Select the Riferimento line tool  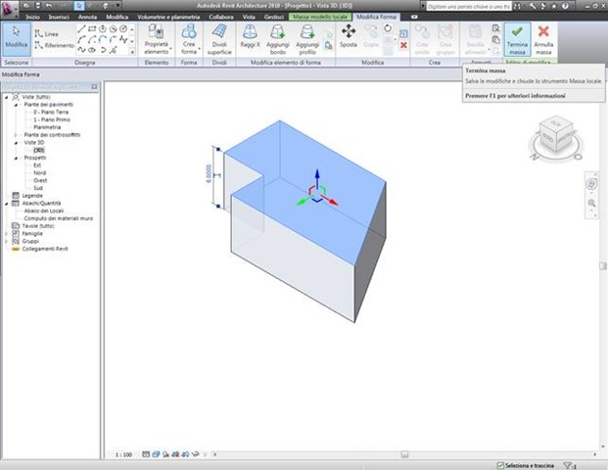click(x=54, y=45)
